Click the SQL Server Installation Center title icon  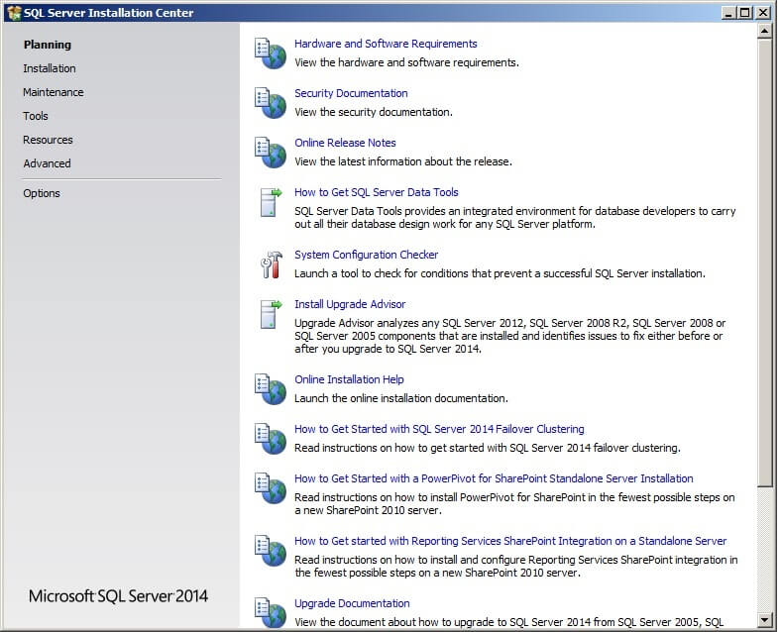[x=13, y=13]
